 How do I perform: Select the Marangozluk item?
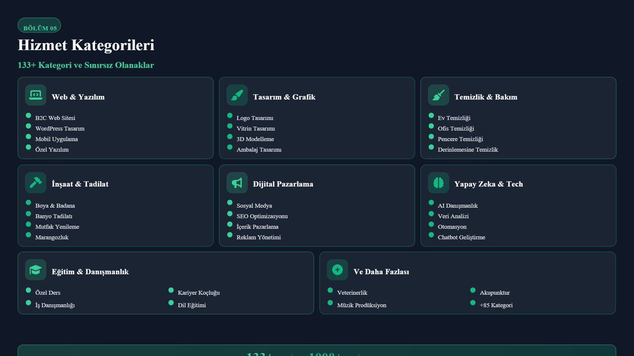coord(52,237)
